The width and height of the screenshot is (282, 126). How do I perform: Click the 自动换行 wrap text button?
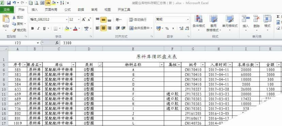point(138,20)
